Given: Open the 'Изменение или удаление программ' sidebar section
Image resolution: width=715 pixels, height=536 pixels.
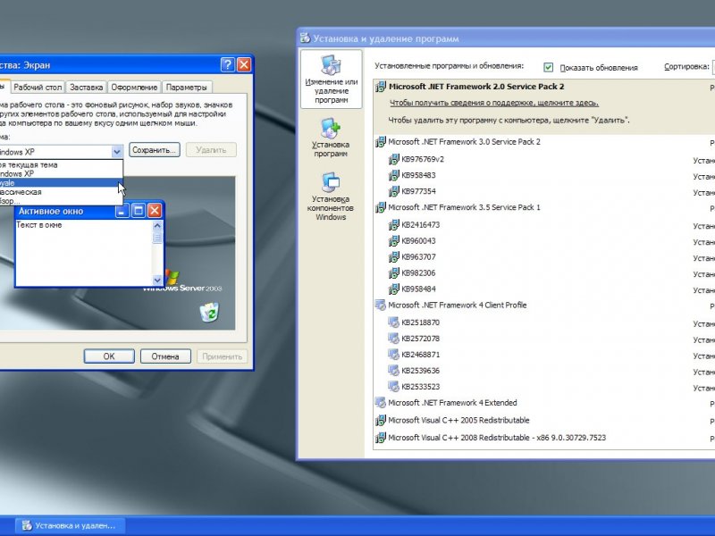Looking at the screenshot, I should (x=331, y=80).
